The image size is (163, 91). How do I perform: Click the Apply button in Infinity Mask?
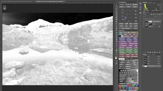coord(126,24)
